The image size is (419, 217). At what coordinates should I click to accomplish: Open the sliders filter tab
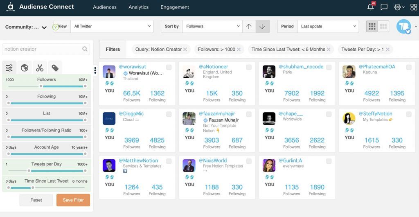(9, 68)
